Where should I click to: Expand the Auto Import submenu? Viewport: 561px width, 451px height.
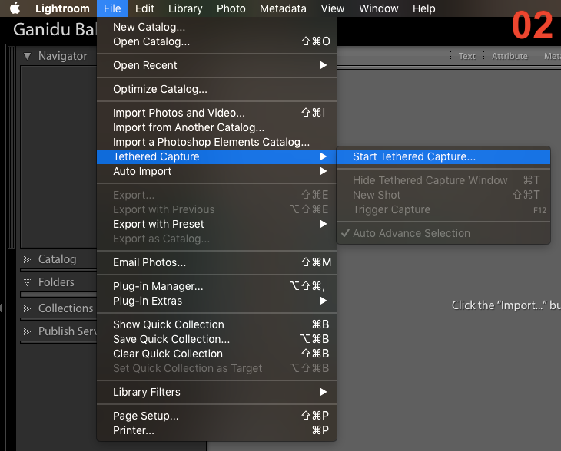tap(217, 171)
